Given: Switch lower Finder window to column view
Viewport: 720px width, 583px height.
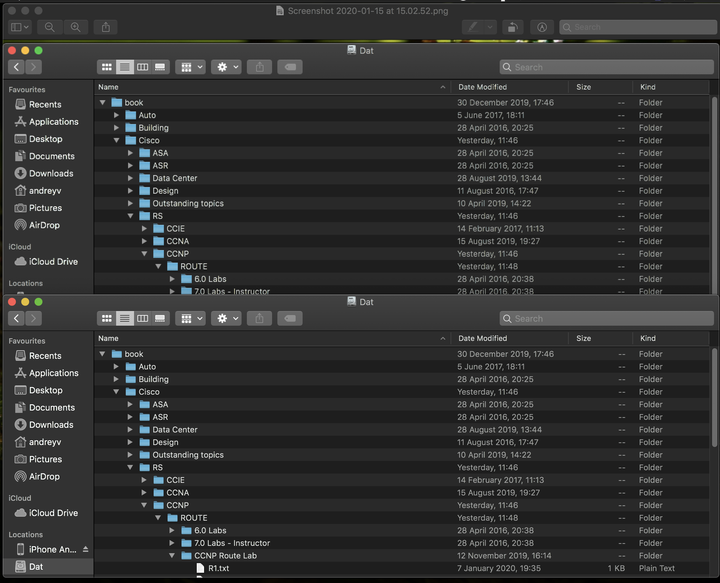Looking at the screenshot, I should [142, 318].
